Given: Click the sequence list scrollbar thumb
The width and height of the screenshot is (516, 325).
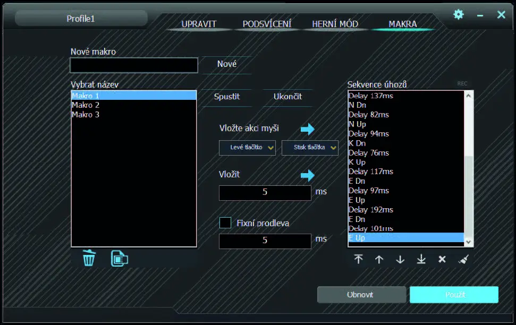Looking at the screenshot, I should 468,196.
